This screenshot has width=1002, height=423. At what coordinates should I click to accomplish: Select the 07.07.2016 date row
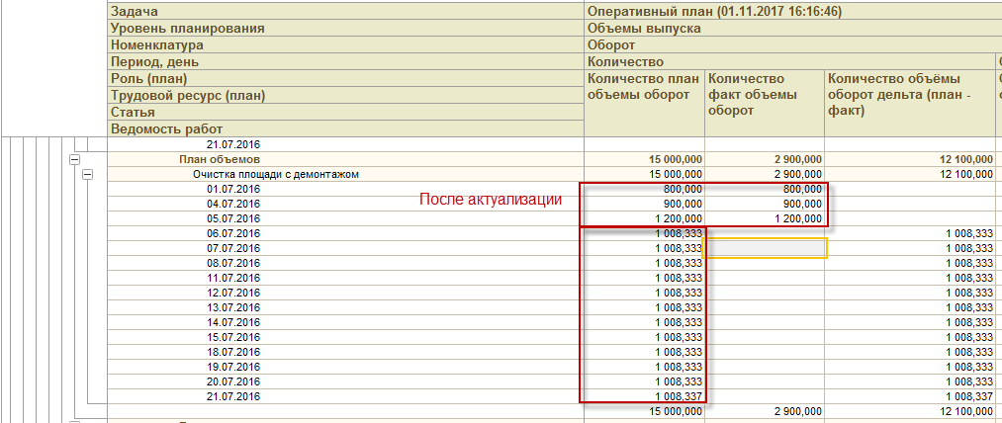233,248
